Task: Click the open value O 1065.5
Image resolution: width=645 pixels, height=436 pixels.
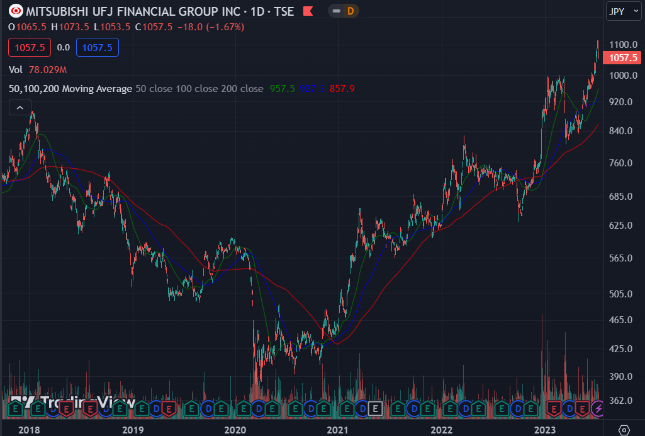Action: pyautogui.click(x=27, y=26)
